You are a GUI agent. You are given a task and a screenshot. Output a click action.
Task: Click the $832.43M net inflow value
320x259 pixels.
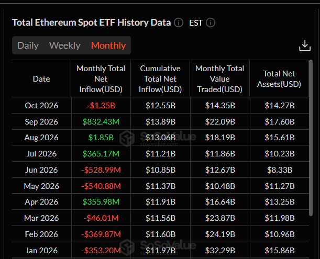(x=101, y=121)
